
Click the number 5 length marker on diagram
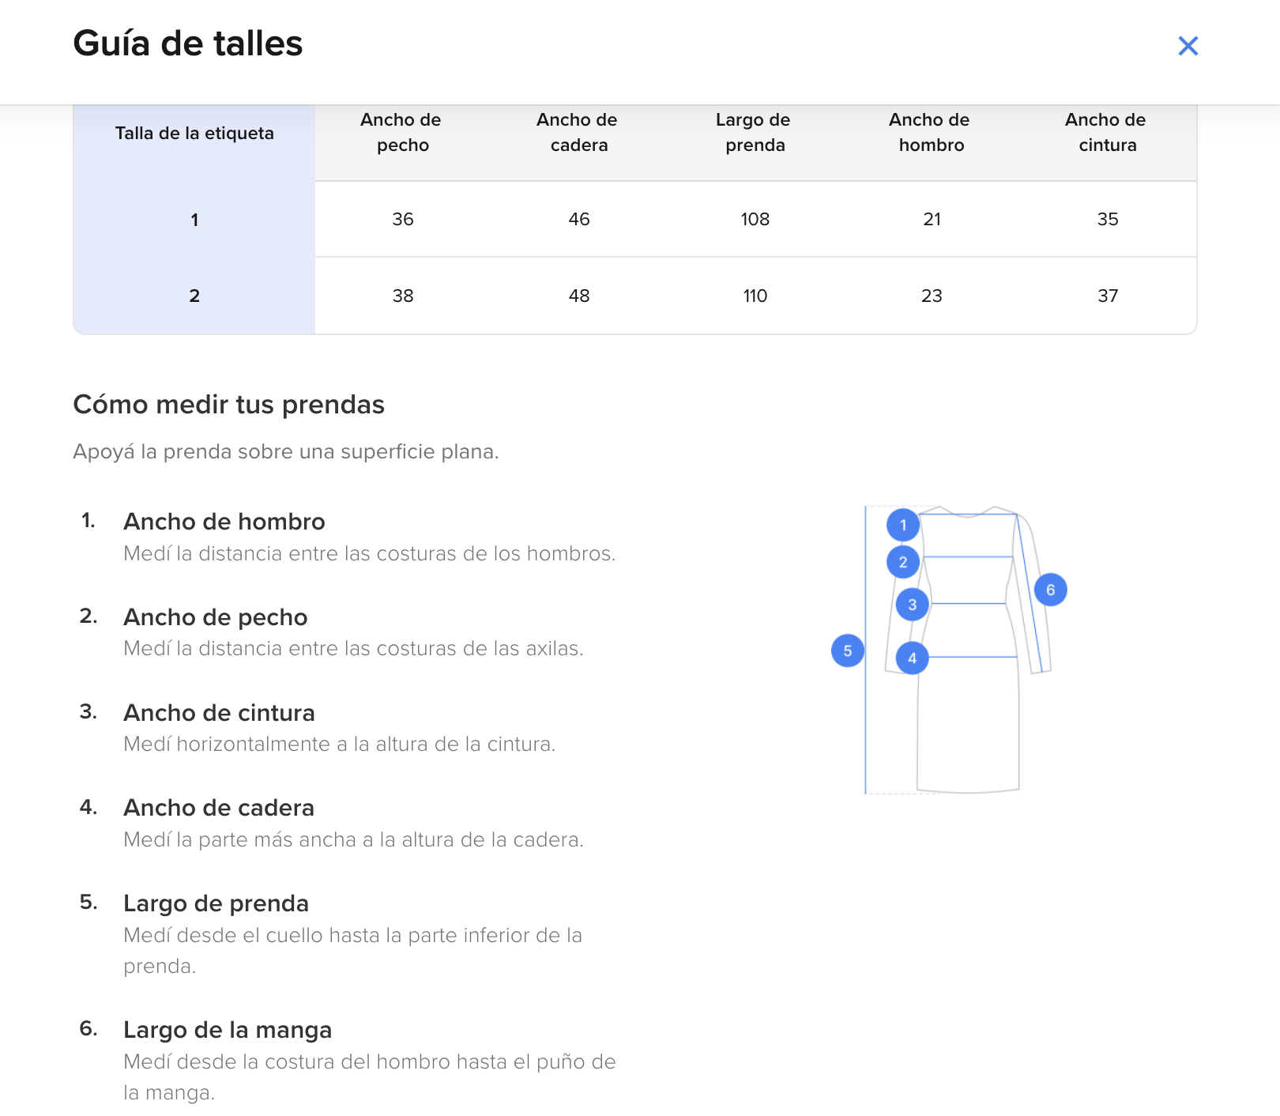[848, 651]
